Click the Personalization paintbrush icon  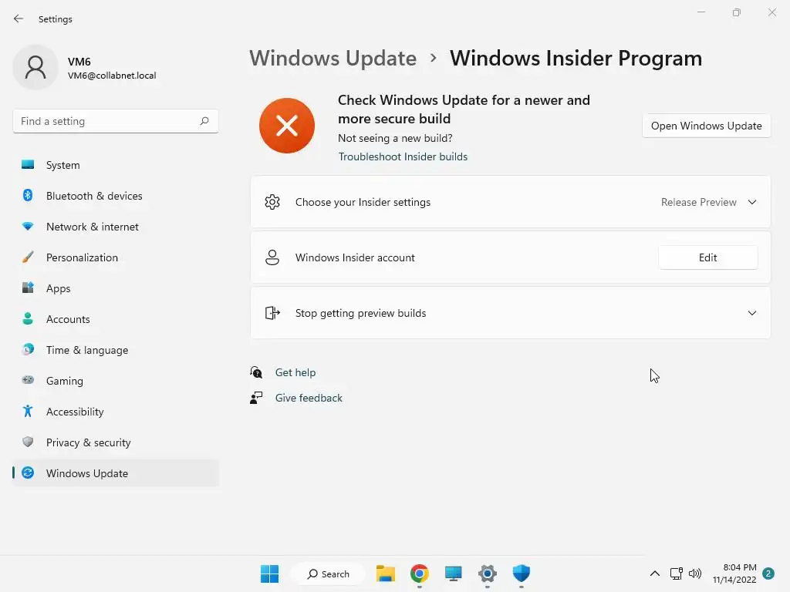pos(28,257)
